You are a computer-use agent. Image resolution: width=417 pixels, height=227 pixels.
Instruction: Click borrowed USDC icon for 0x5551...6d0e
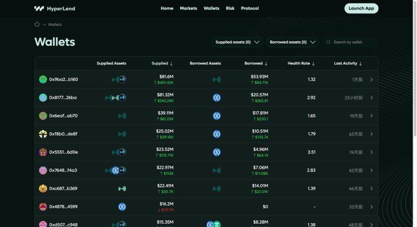pyautogui.click(x=216, y=152)
